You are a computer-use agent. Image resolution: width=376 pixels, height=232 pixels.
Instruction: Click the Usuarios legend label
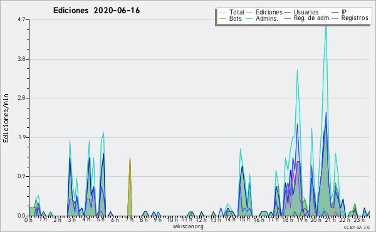(x=306, y=12)
